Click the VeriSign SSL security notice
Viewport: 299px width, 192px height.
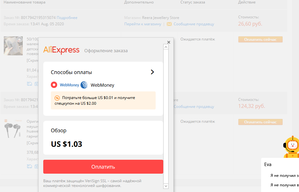click(x=92, y=183)
